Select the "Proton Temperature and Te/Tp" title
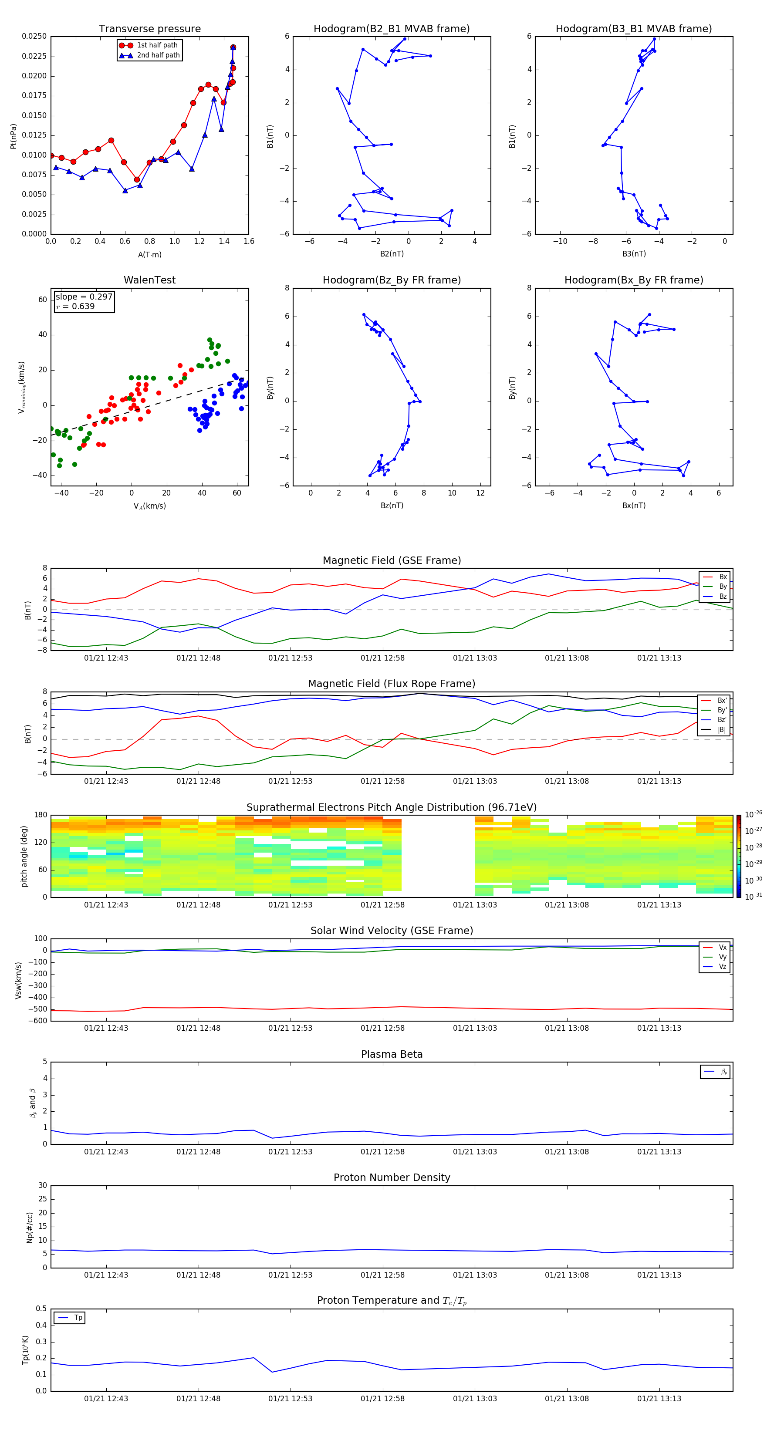 pyautogui.click(x=392, y=1301)
